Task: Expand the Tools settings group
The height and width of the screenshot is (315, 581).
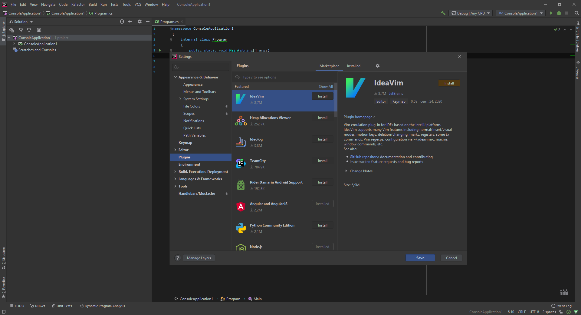Action: 175,186
